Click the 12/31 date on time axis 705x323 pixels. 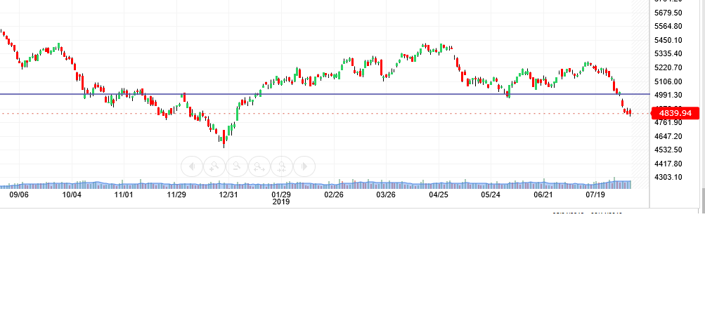coord(228,195)
